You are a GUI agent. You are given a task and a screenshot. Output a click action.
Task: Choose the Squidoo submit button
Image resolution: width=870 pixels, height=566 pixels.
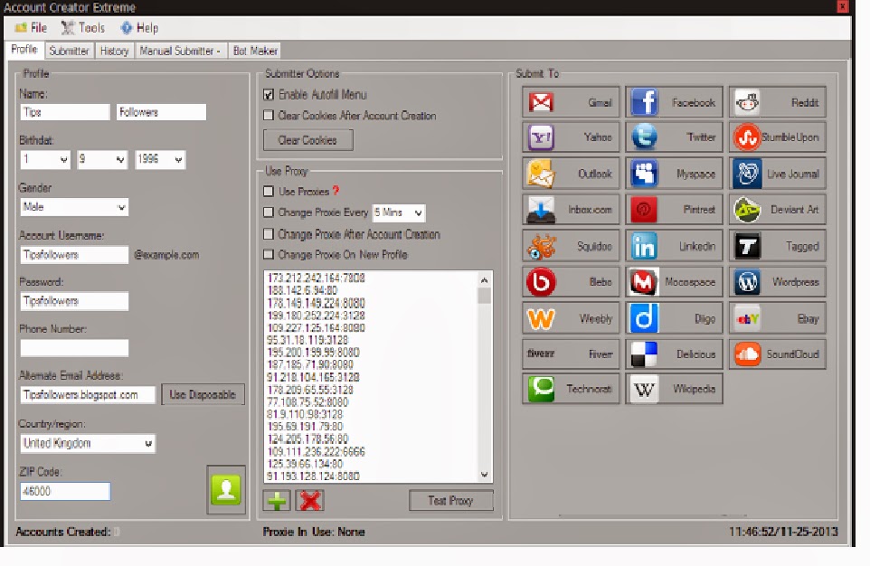[x=571, y=246]
